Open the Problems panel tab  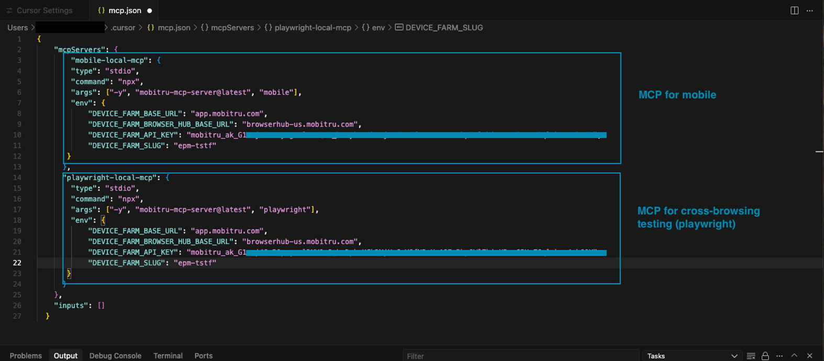click(26, 356)
